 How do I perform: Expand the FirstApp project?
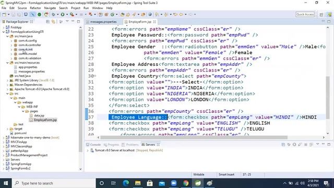coord(4,27)
